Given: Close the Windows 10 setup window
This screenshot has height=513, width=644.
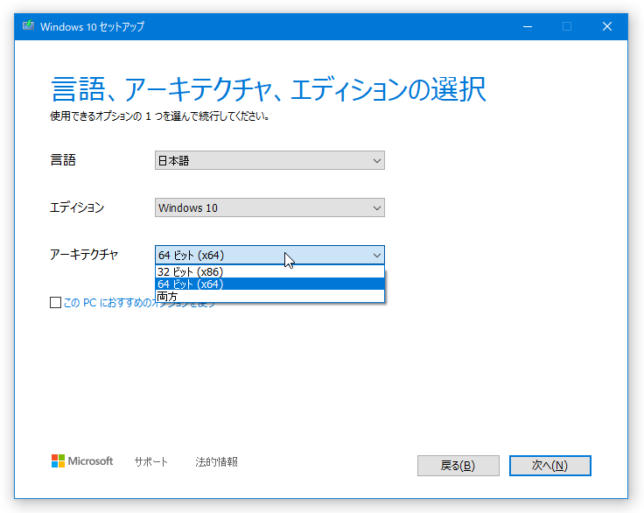Looking at the screenshot, I should 607,27.
